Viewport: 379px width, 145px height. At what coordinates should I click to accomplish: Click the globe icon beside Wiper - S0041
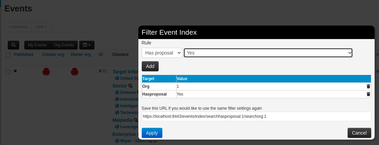tap(117, 141)
